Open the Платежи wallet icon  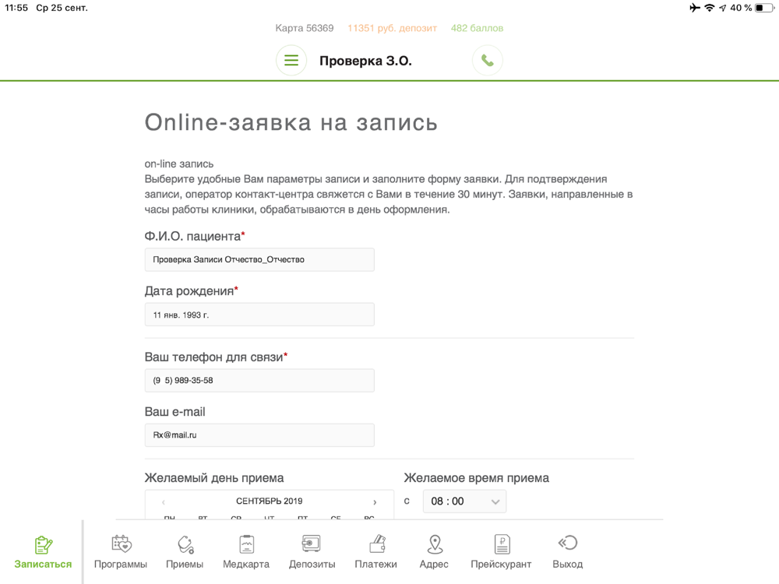click(x=377, y=544)
